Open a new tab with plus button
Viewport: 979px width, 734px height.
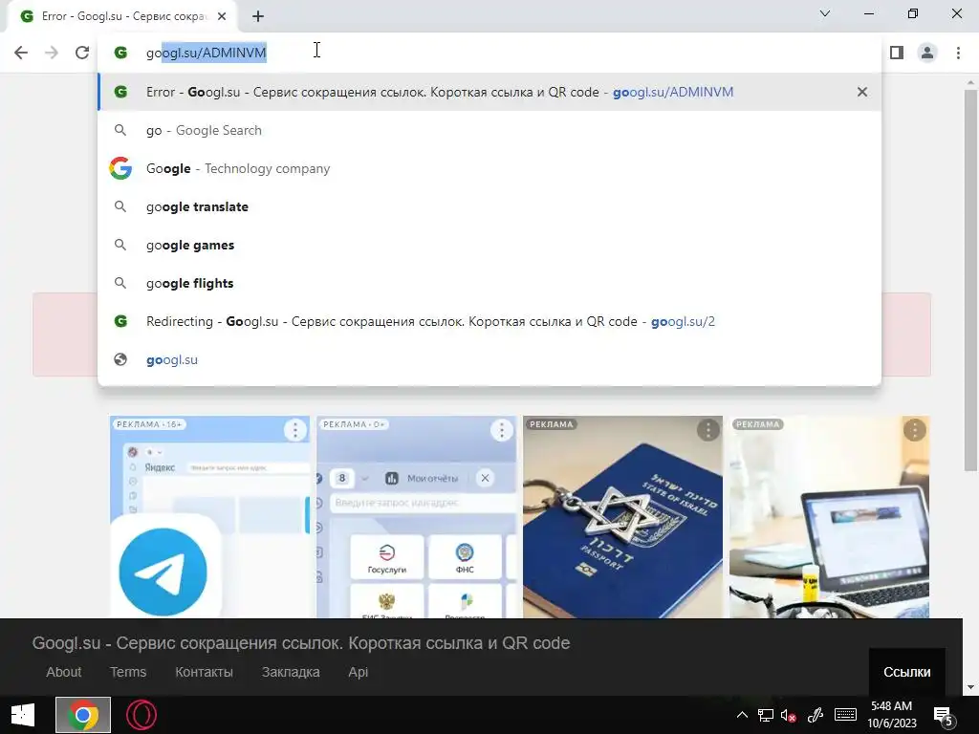click(x=258, y=16)
